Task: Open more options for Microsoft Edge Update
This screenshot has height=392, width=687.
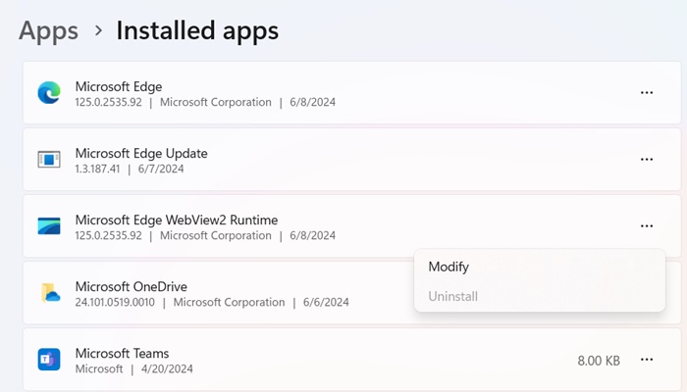Action: point(647,159)
